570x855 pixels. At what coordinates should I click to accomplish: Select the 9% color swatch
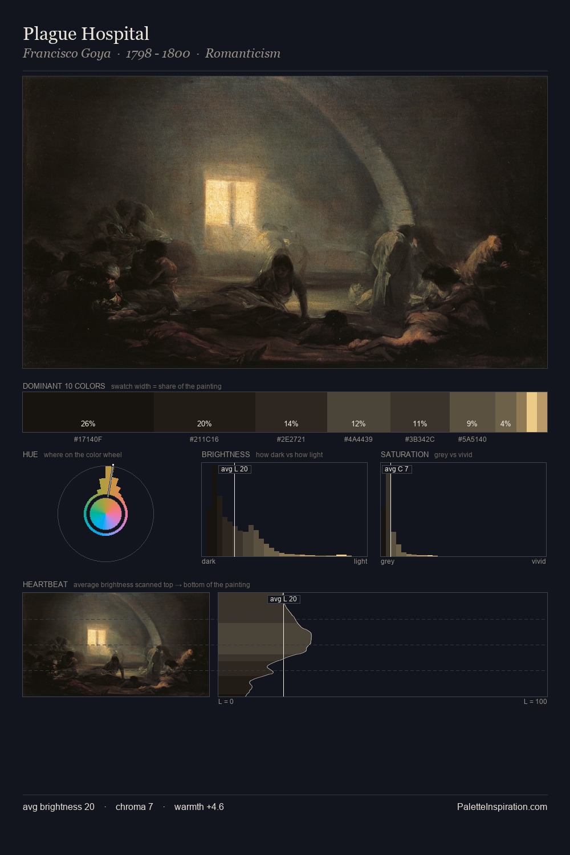point(473,412)
